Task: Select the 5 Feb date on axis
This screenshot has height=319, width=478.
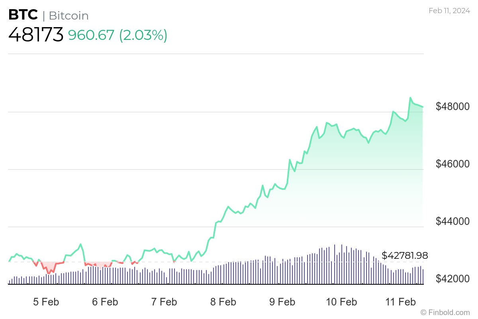Action: (x=46, y=302)
